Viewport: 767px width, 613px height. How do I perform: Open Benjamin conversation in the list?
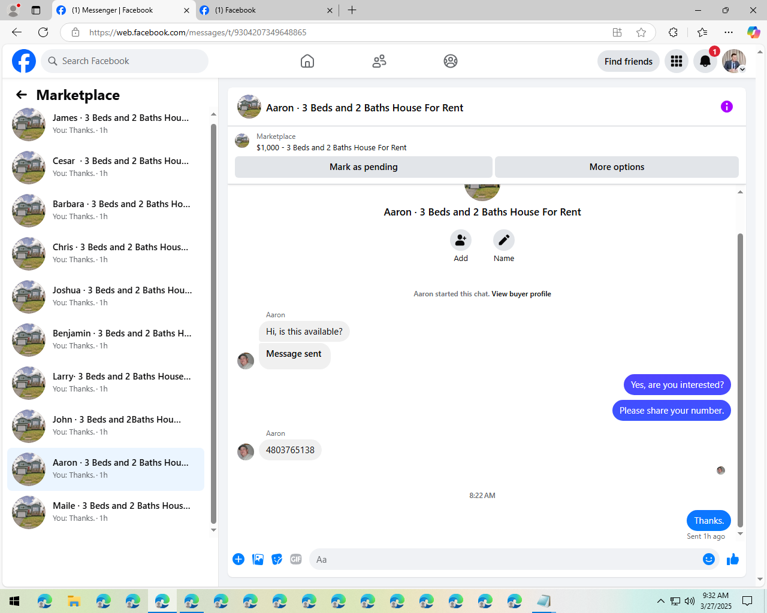[105, 339]
